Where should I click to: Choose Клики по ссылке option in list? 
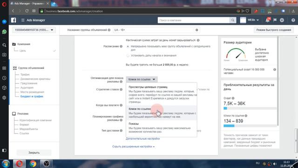pos(162,112)
